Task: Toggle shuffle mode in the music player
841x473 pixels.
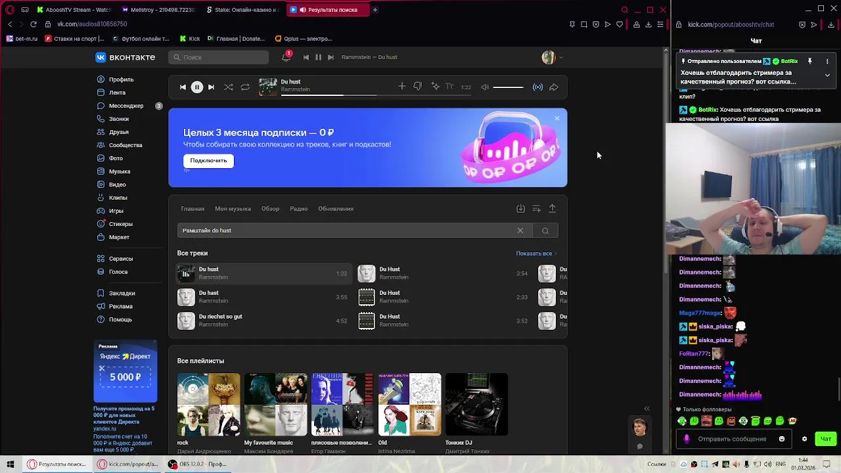Action: (228, 87)
